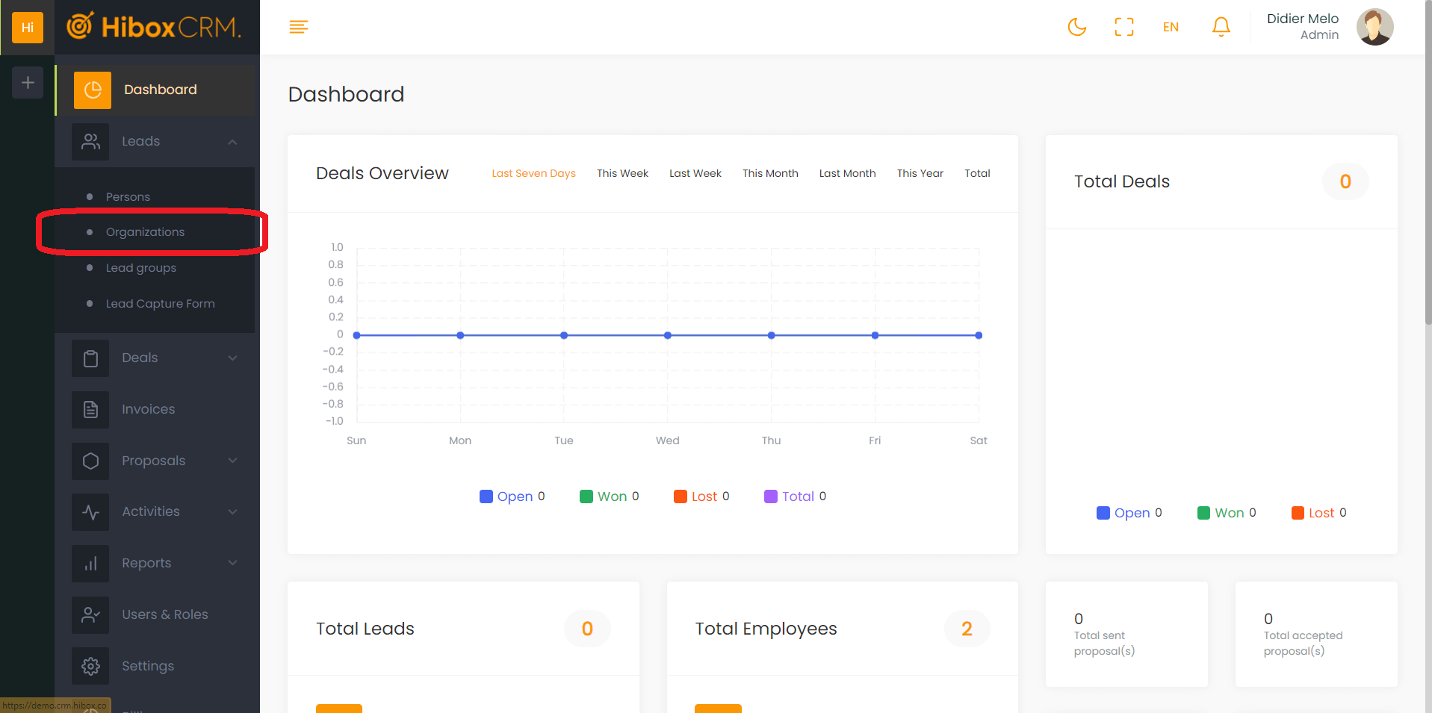Open Invoices via its document icon

pyautogui.click(x=90, y=409)
